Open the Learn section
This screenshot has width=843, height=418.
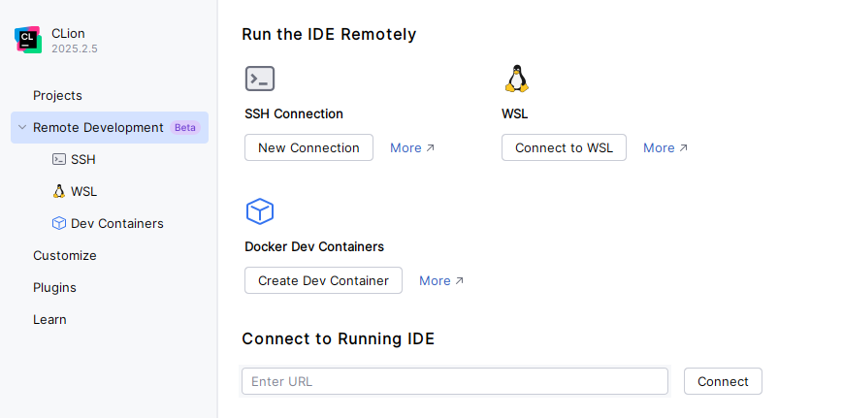pyautogui.click(x=49, y=319)
